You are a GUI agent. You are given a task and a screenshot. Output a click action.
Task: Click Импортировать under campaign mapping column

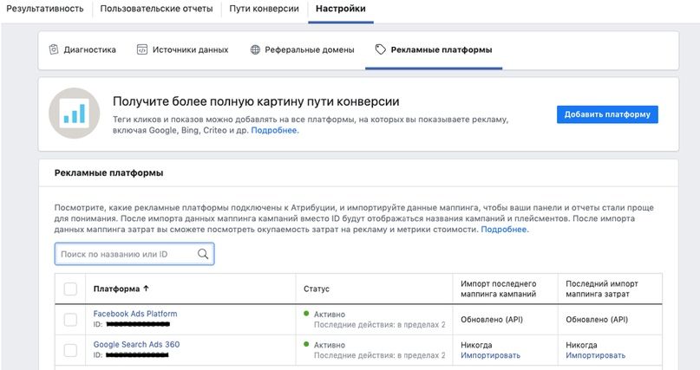coord(490,355)
